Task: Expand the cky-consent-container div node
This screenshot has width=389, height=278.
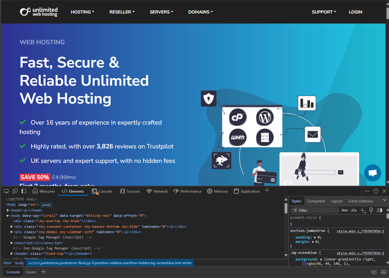Action: (x=12, y=227)
